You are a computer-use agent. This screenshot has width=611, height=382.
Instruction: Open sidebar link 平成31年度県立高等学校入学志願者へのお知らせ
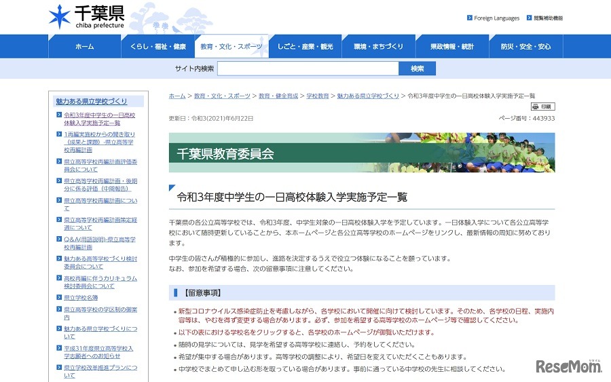98,352
